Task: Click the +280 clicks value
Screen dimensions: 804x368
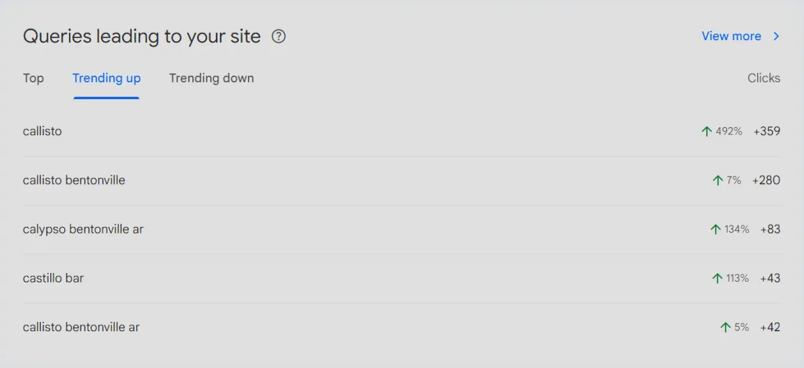Action: [766, 181]
